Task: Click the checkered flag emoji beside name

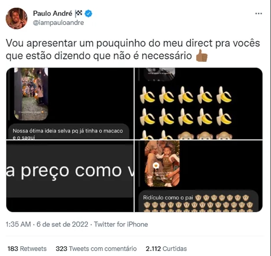Action: click(x=78, y=14)
